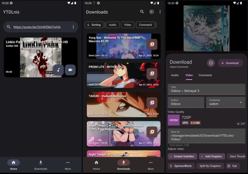Edit the Author field Odece

point(186,102)
